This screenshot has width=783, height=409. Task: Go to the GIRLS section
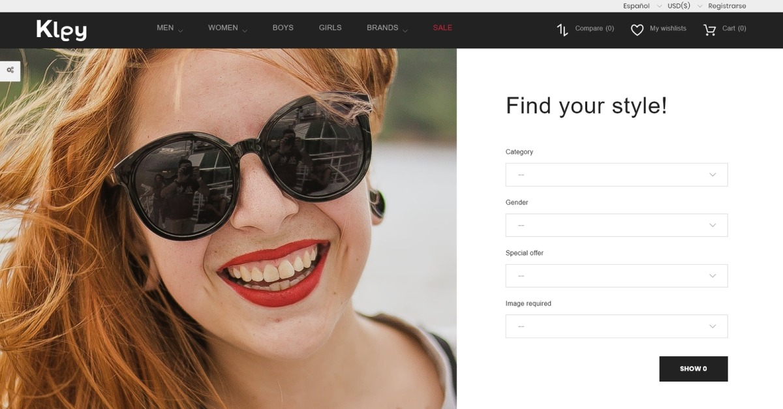point(330,28)
